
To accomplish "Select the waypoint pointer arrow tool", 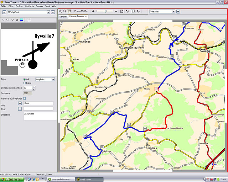I will 139,11.
